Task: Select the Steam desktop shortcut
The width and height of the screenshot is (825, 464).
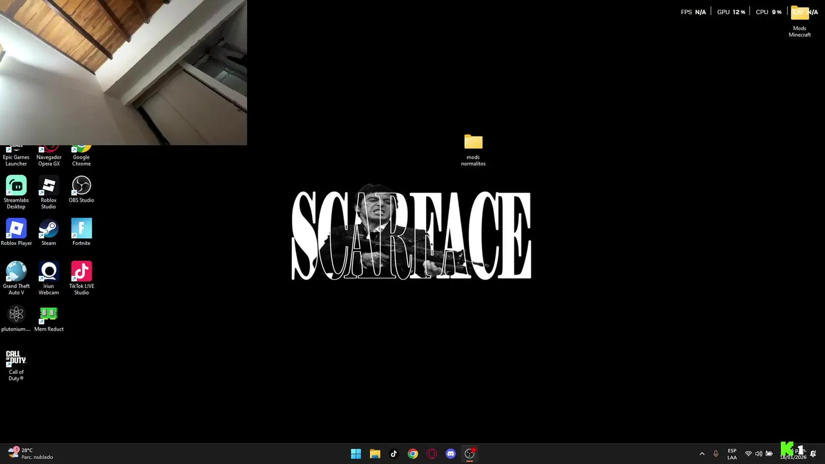Action: tap(48, 232)
